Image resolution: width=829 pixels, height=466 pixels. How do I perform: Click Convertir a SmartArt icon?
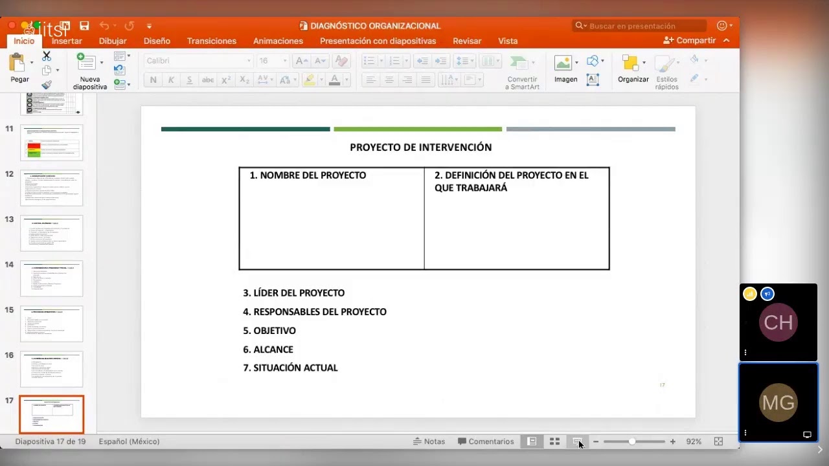click(x=519, y=63)
